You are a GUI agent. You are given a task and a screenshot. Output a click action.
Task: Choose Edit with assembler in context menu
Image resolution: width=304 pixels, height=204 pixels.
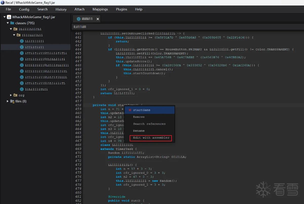pyautogui.click(x=151, y=138)
